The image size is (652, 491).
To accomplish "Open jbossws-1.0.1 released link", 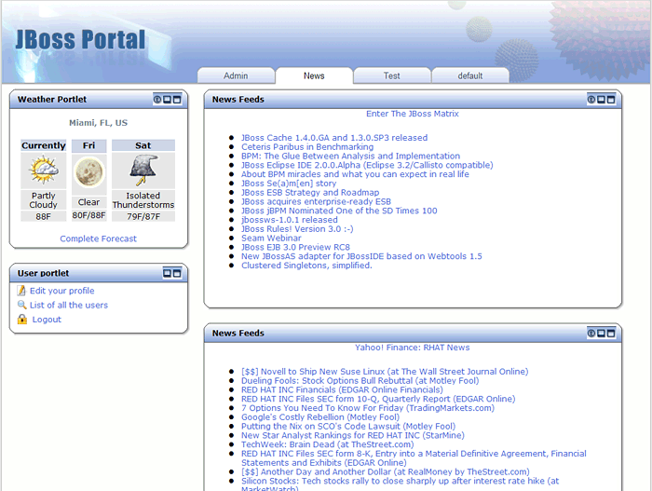I will tap(290, 220).
